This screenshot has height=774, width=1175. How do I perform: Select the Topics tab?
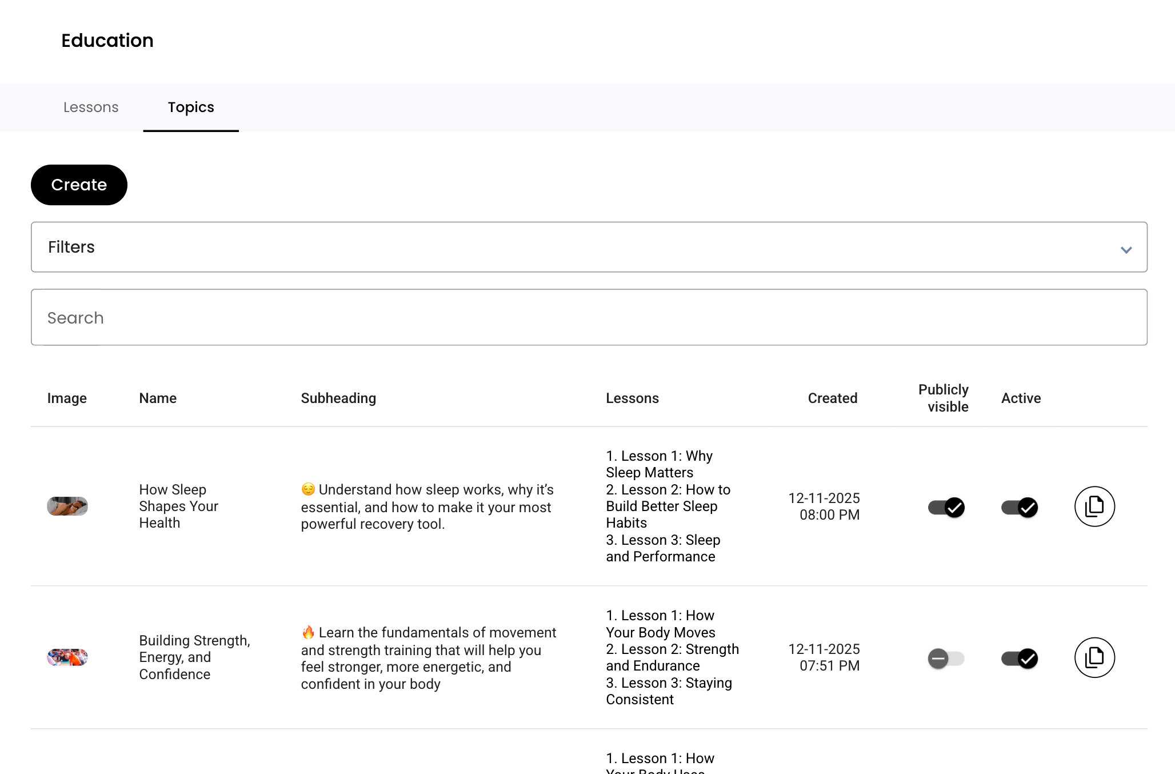click(191, 107)
